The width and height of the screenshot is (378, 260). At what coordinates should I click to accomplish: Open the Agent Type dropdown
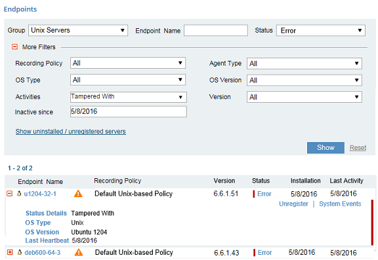pyautogui.click(x=304, y=64)
